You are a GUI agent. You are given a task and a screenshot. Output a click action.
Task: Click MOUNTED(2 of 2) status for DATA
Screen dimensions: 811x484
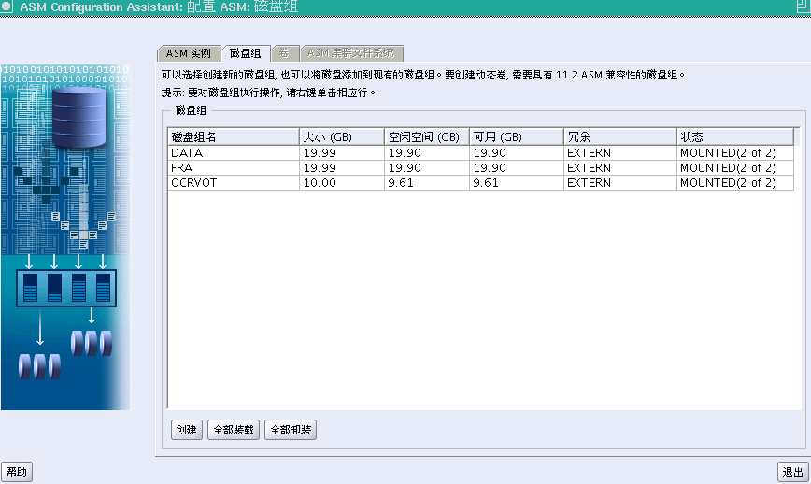735,153
